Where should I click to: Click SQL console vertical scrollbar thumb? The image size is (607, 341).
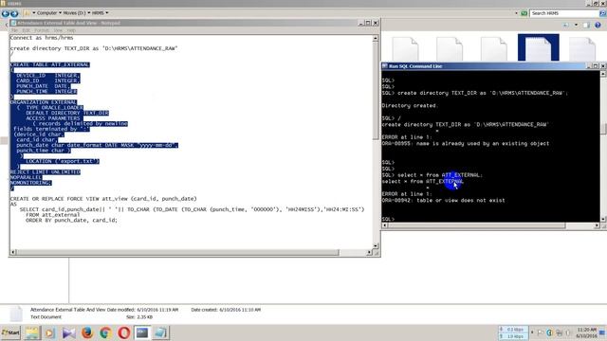pyautogui.click(x=603, y=129)
